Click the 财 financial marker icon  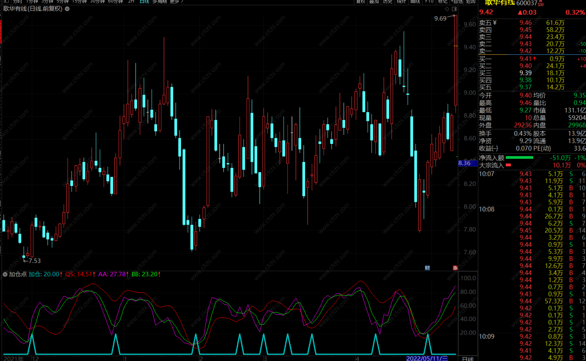tap(427, 268)
